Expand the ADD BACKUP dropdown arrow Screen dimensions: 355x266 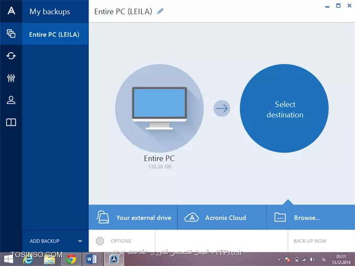(80, 241)
